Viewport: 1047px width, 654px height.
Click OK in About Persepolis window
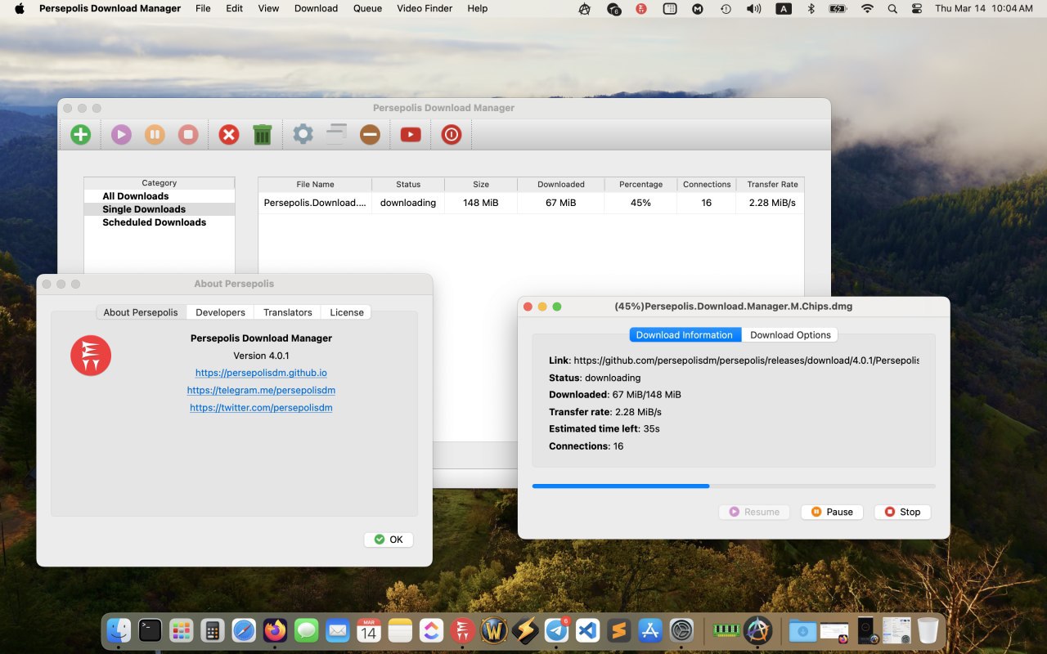pos(389,540)
